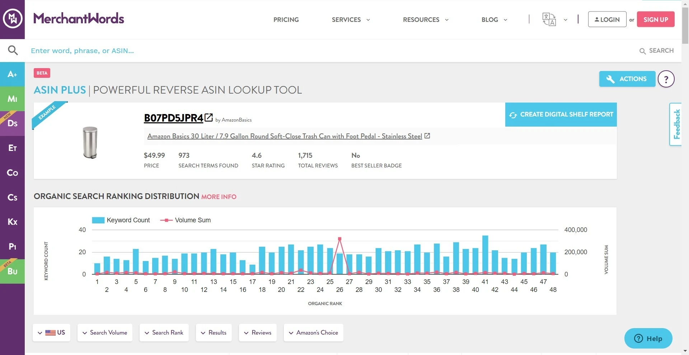Toggle the Volume Sum legend marker
The height and width of the screenshot is (355, 689).
166,220
